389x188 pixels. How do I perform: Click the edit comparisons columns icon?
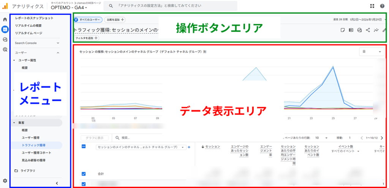click(351, 30)
